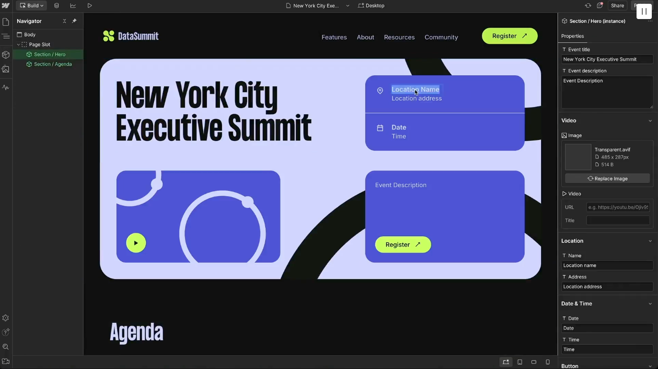Toggle preview mode with the play icon
Image resolution: width=658 pixels, height=369 pixels.
tap(90, 5)
